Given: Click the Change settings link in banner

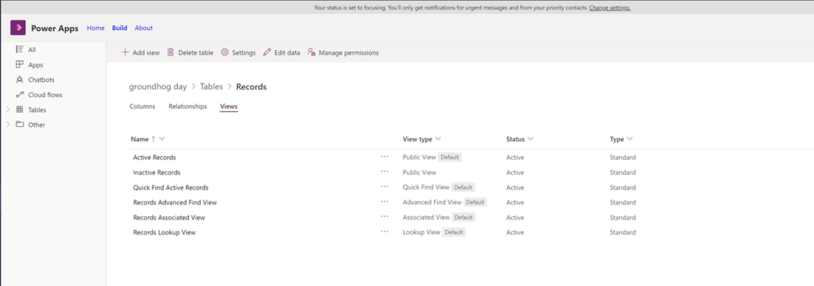Looking at the screenshot, I should coord(610,8).
